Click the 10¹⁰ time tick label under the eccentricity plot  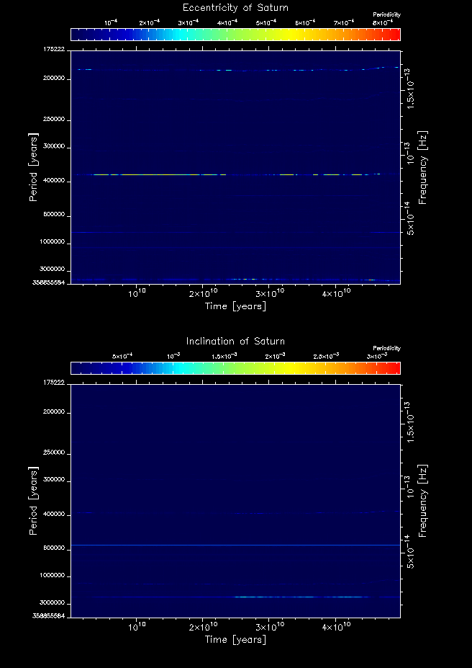(137, 294)
